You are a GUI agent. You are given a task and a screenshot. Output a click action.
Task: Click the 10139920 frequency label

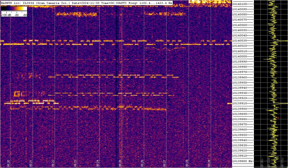pyautogui.click(x=240, y=98)
